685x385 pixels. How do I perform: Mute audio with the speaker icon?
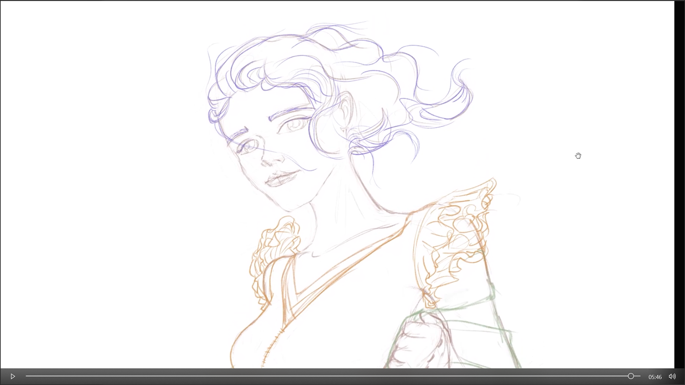point(672,376)
